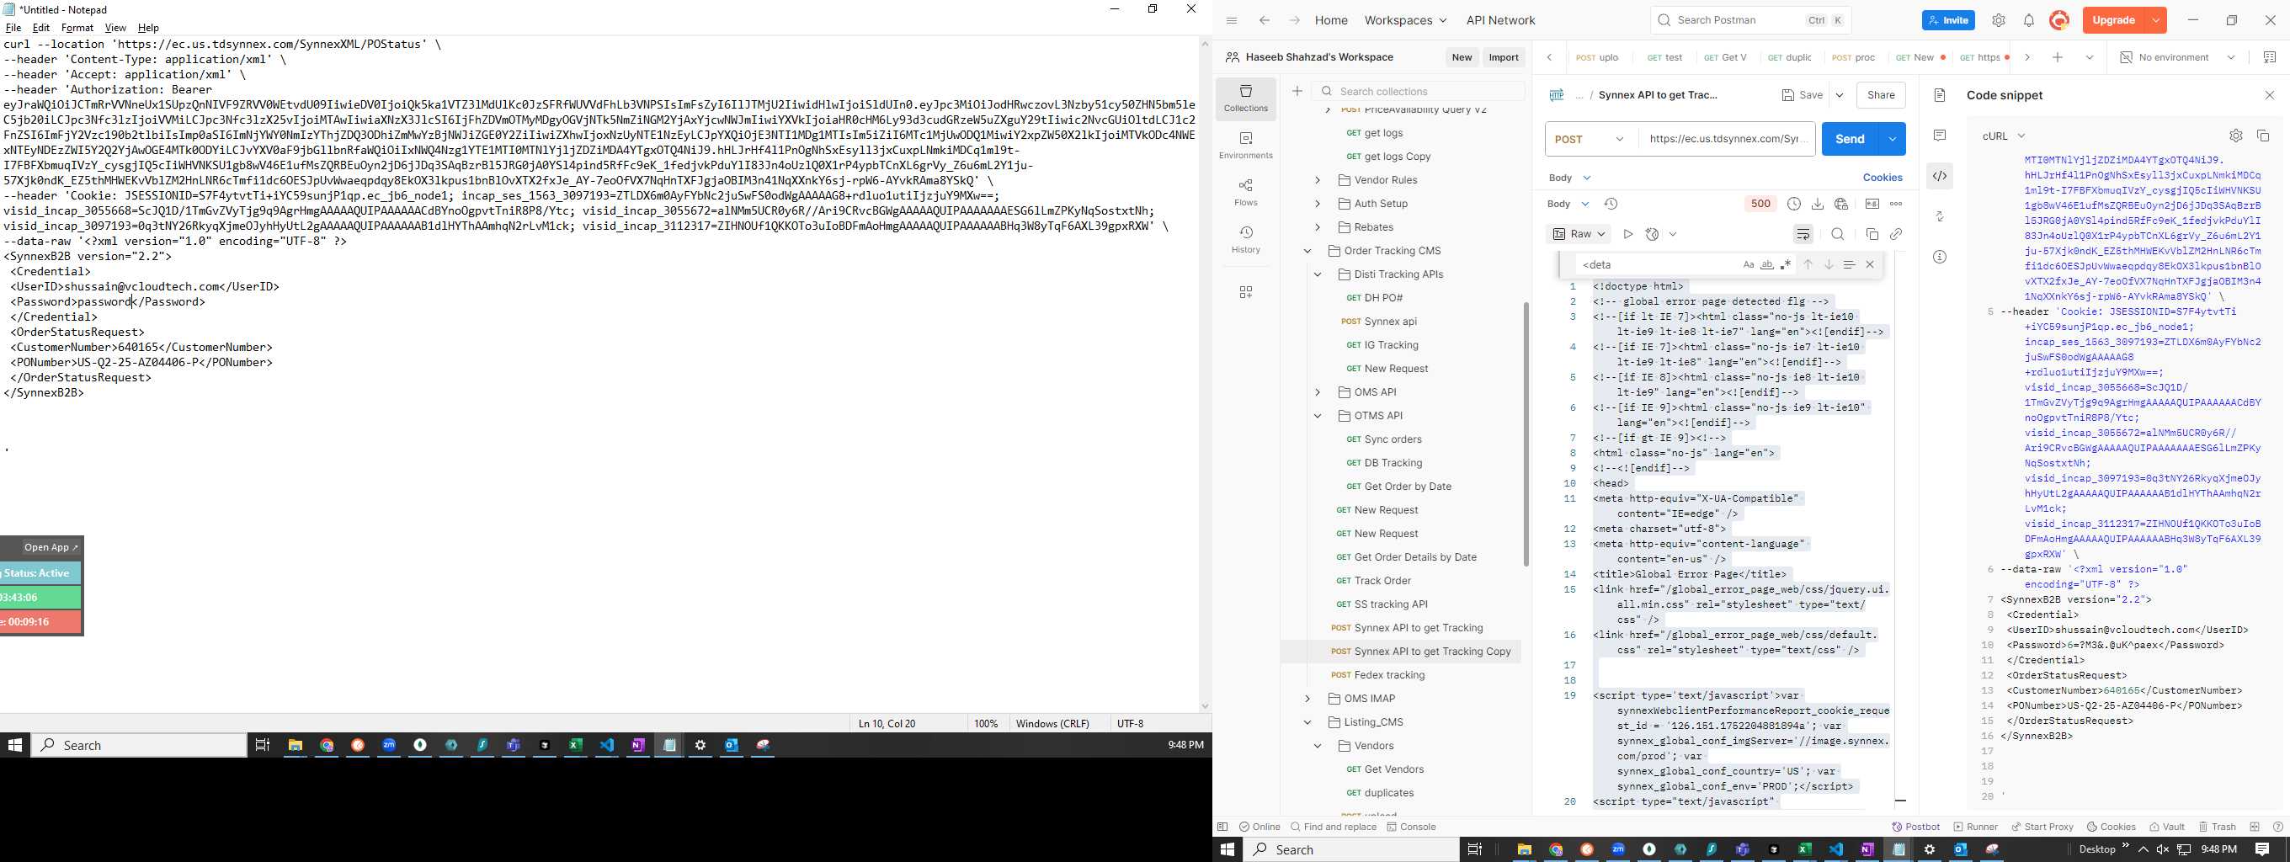Collapse the OTMS API folder

pos(1318,415)
